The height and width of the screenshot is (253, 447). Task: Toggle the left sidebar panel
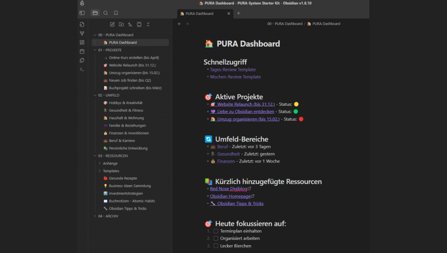(82, 13)
